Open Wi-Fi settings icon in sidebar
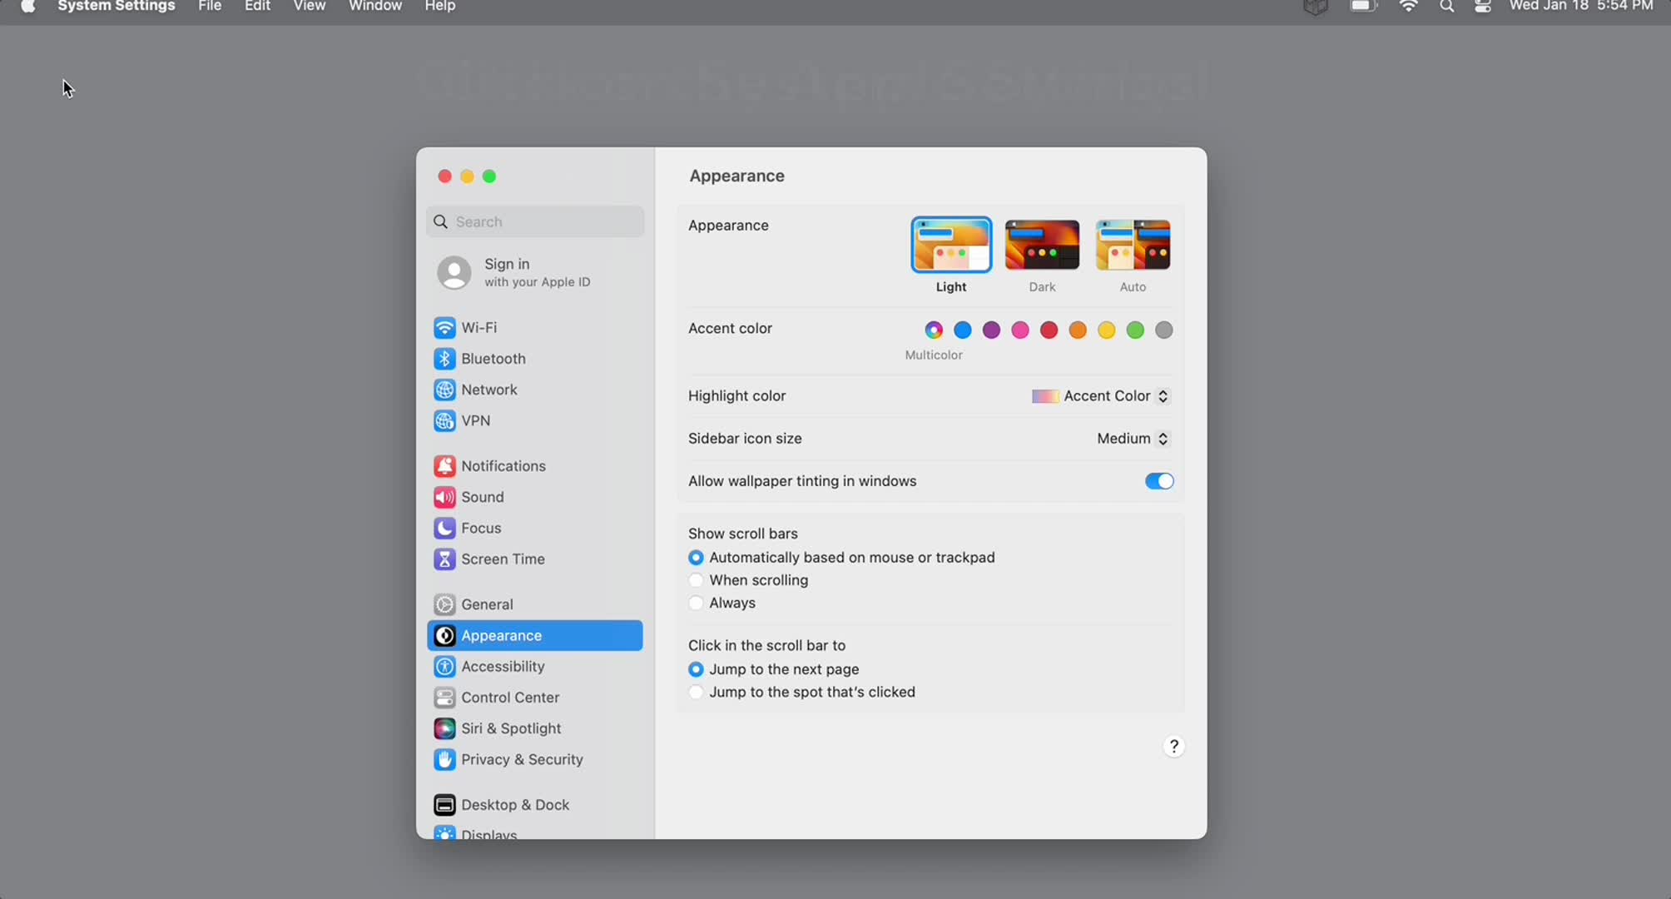Image resolution: width=1671 pixels, height=899 pixels. click(444, 328)
